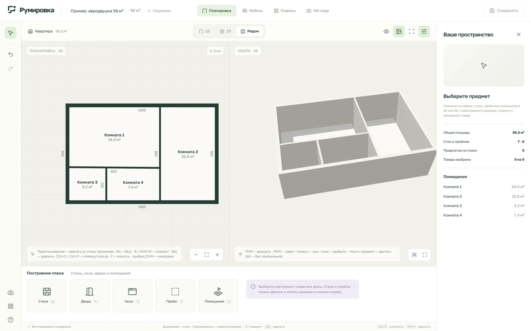Switch to the Планировка tab
The height and width of the screenshot is (331, 531).
(x=217, y=11)
